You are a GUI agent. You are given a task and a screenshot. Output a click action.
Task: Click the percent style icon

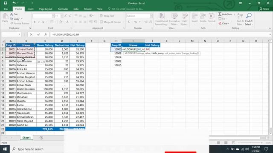(136, 22)
